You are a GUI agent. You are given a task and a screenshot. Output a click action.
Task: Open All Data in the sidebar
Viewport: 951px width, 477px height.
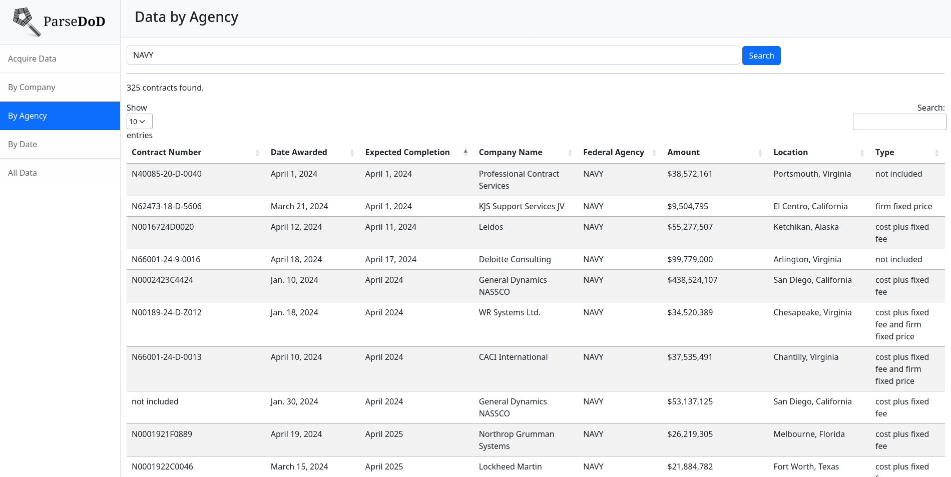(23, 173)
